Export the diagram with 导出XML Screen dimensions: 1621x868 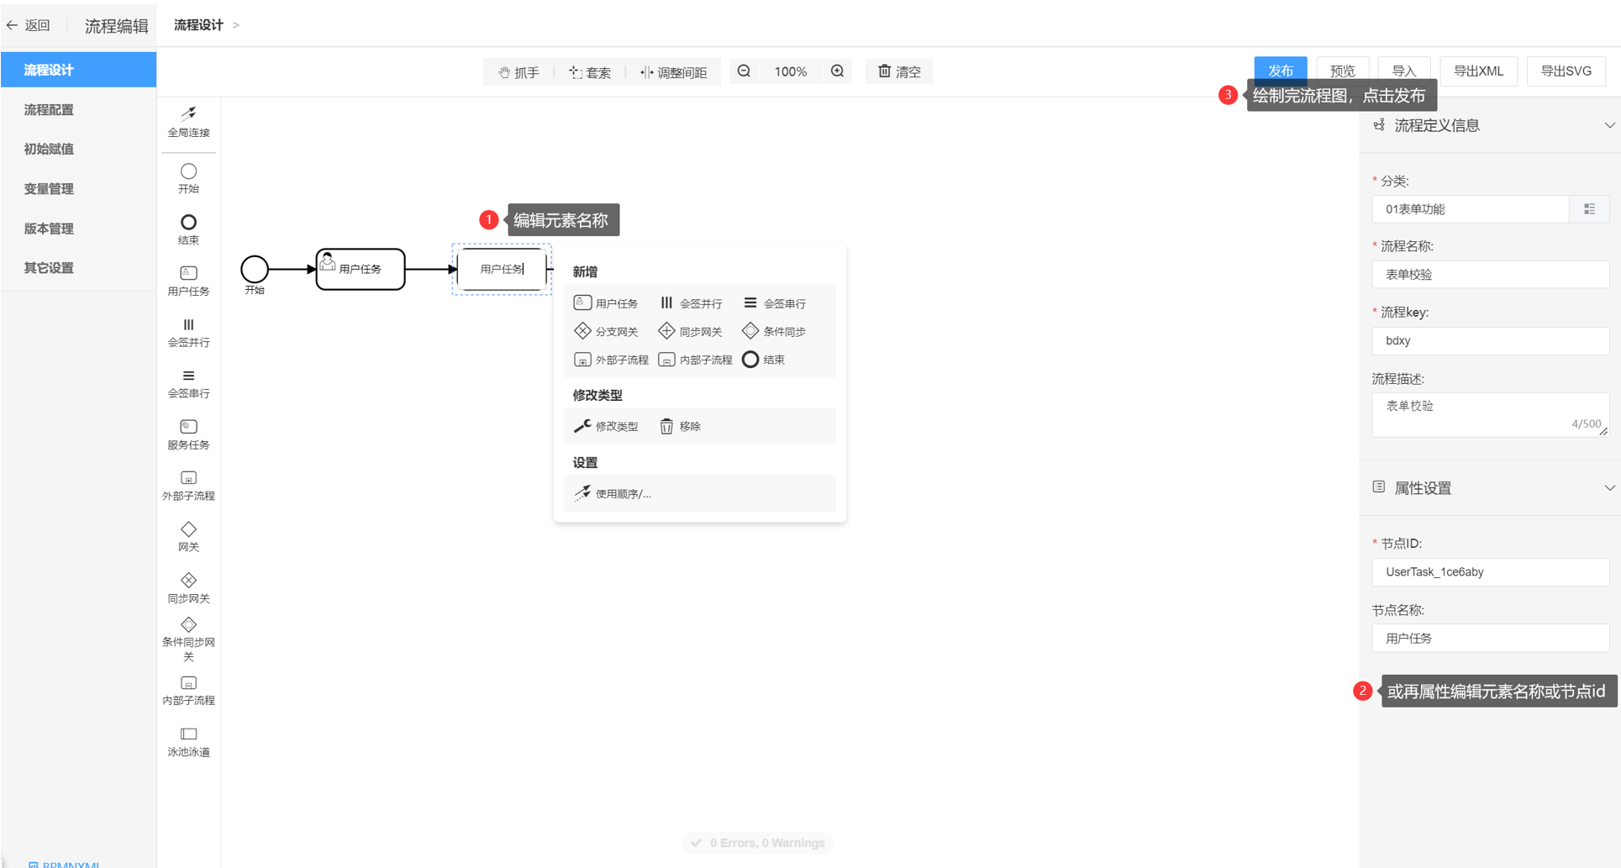1478,71
